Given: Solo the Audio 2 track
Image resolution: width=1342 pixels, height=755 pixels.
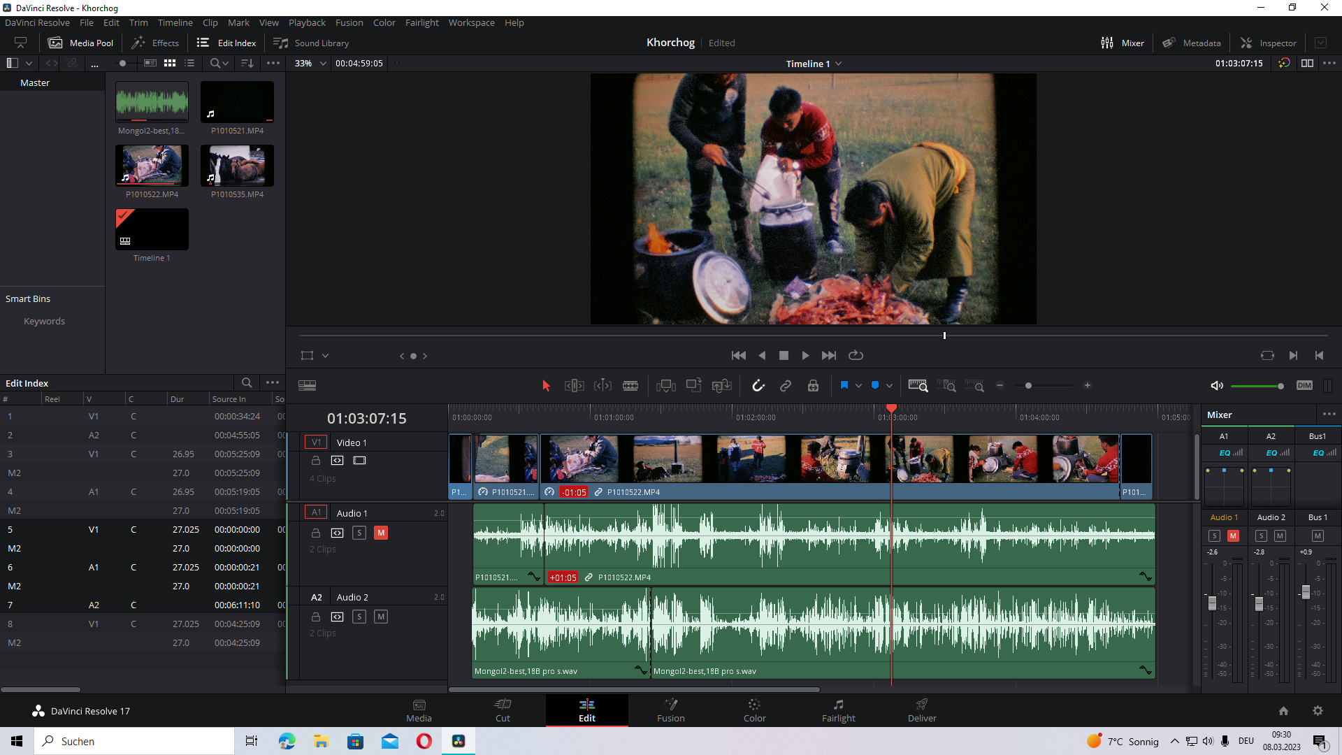Looking at the screenshot, I should pyautogui.click(x=359, y=617).
